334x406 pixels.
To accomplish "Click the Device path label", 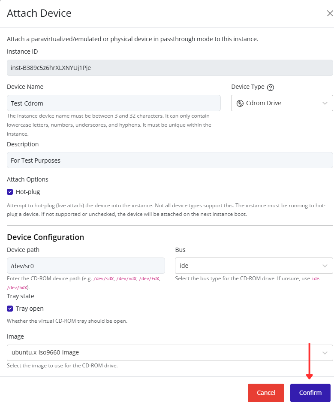I will click(x=23, y=250).
